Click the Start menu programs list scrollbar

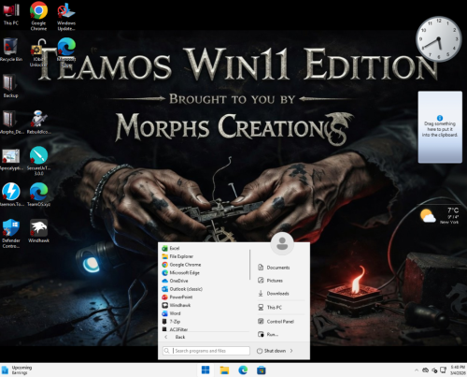250,265
